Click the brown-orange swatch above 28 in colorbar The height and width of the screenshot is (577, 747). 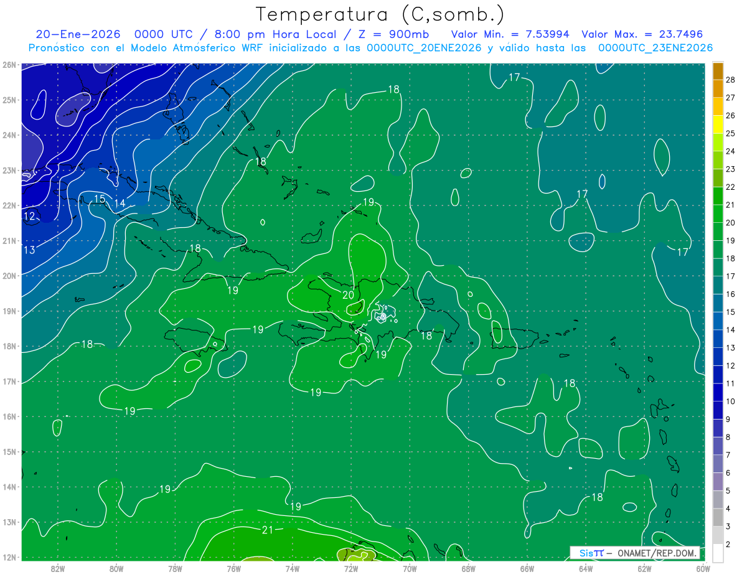[718, 71]
